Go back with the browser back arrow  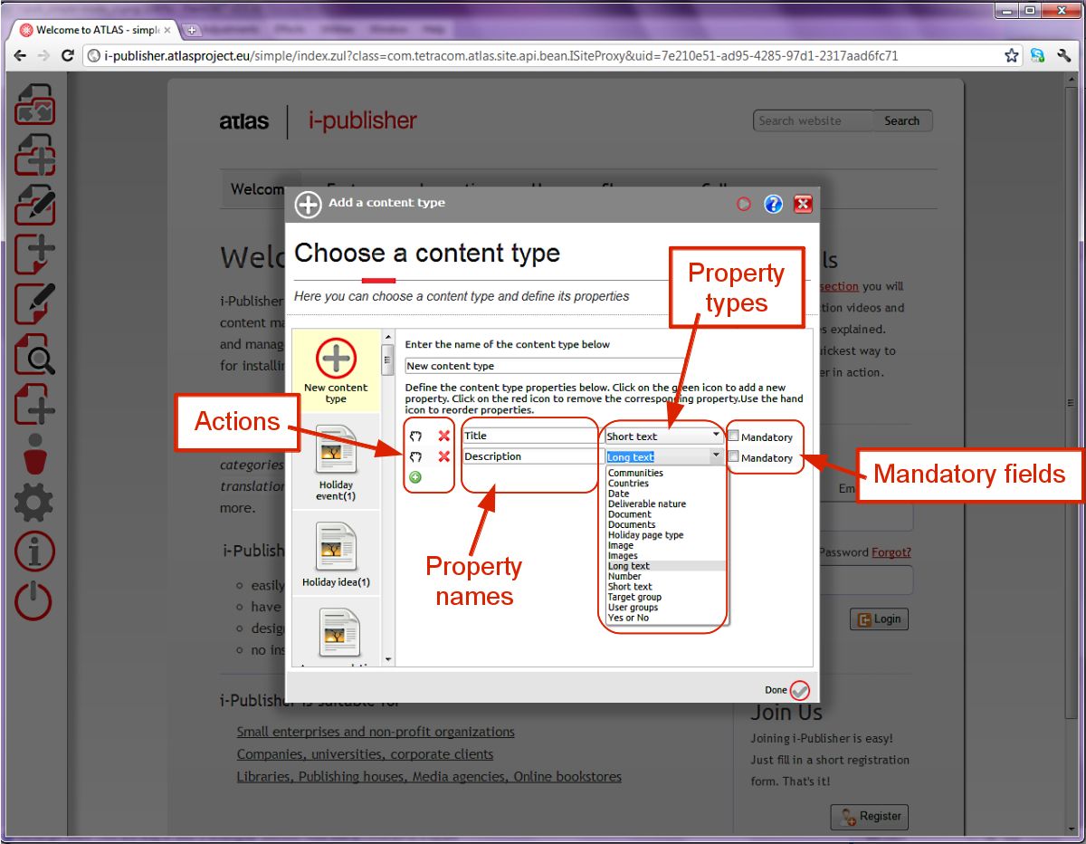tap(21, 55)
